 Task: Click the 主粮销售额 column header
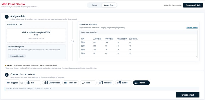pyautogui.click(x=97, y=39)
